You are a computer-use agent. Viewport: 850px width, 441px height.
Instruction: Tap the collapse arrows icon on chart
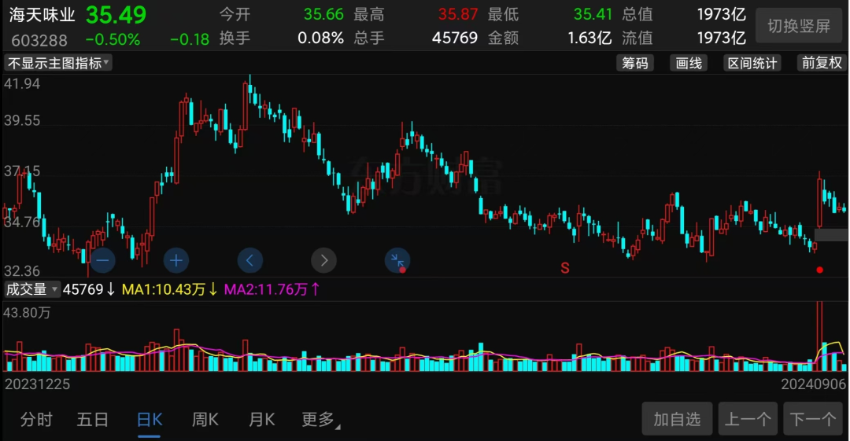(397, 261)
